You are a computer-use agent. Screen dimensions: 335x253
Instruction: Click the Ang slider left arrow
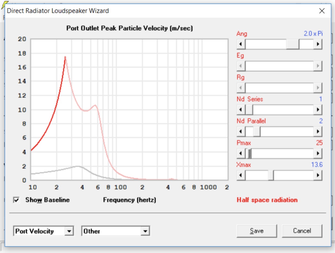(241, 44)
